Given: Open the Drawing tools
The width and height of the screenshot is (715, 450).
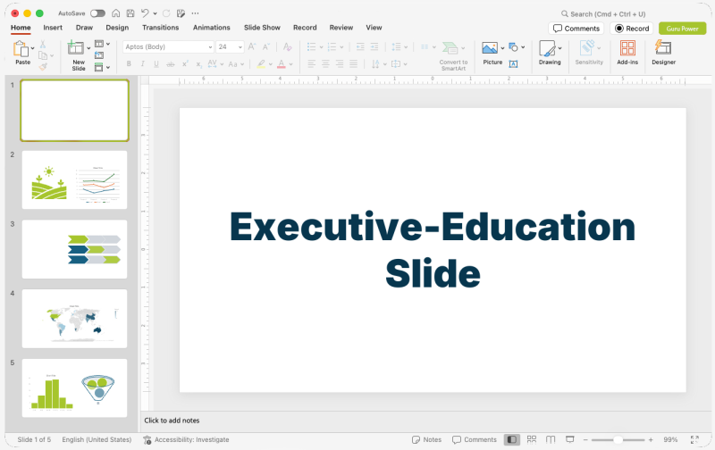Looking at the screenshot, I should click(x=550, y=53).
